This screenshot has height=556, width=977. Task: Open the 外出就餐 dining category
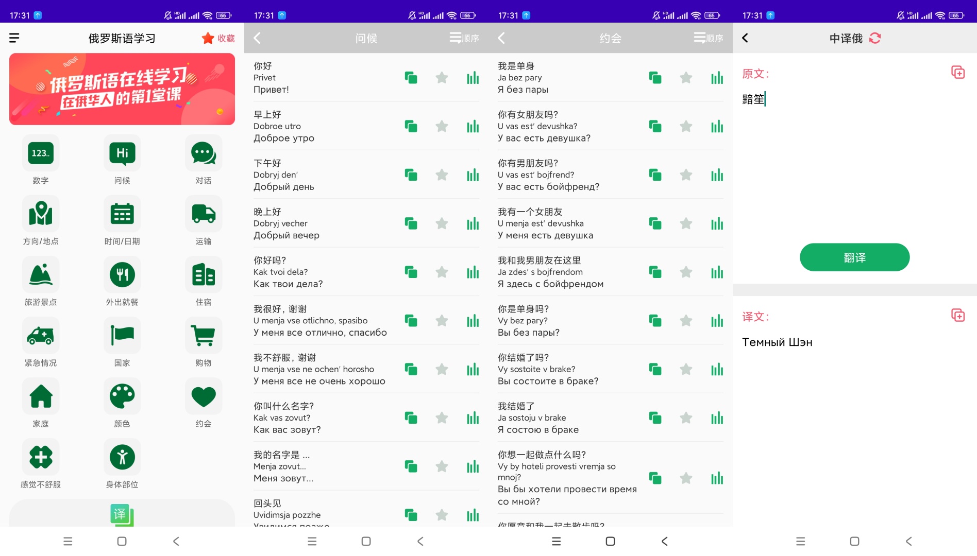coord(122,275)
